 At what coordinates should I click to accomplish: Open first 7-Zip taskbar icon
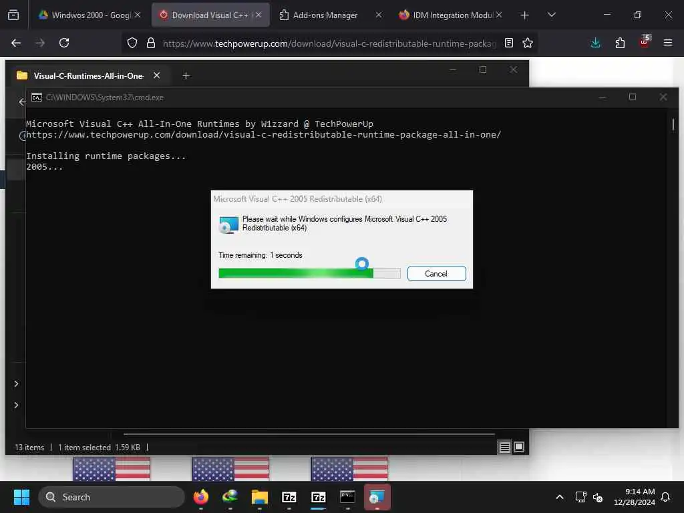(x=289, y=497)
